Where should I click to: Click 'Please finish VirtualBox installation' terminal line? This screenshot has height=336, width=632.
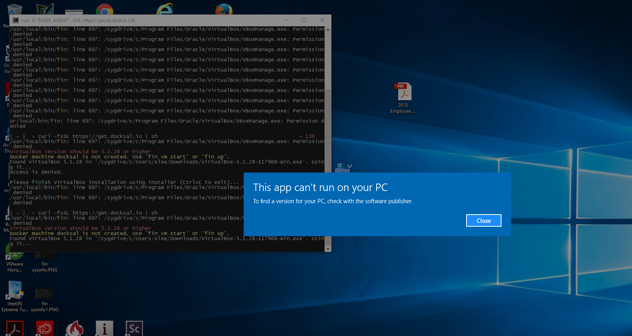(x=124, y=182)
